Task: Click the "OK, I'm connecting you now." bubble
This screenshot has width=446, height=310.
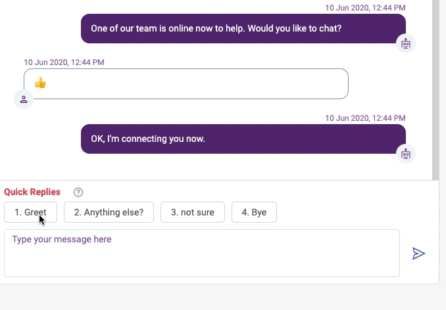Action: point(243,139)
